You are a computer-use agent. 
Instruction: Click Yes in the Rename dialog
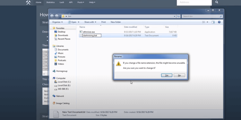[x=167, y=76]
